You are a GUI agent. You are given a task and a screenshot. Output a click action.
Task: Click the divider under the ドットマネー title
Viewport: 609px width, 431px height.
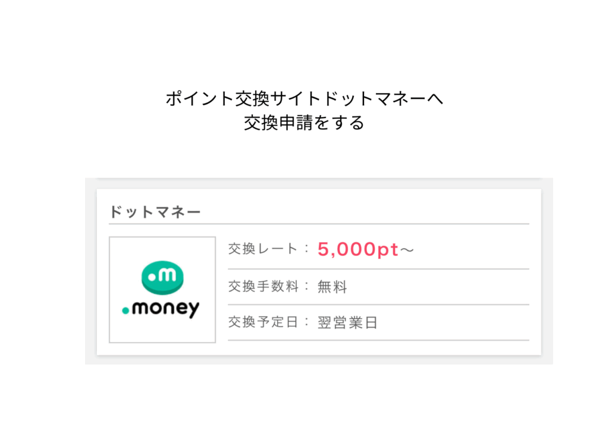319,224
